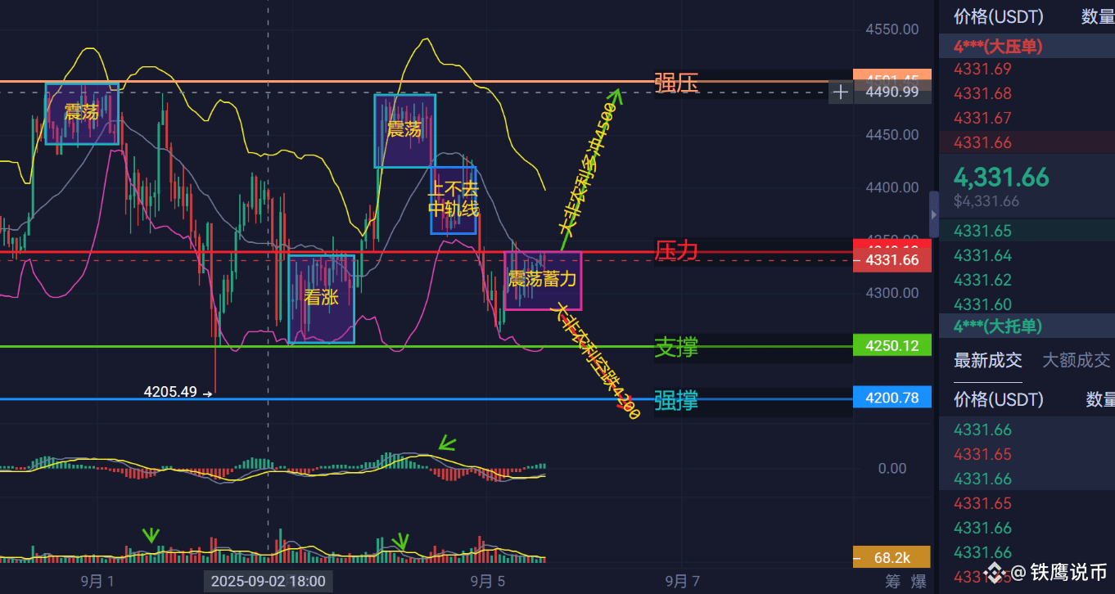Click the 9月 5 date on the time axis
The image size is (1115, 594).
(488, 582)
